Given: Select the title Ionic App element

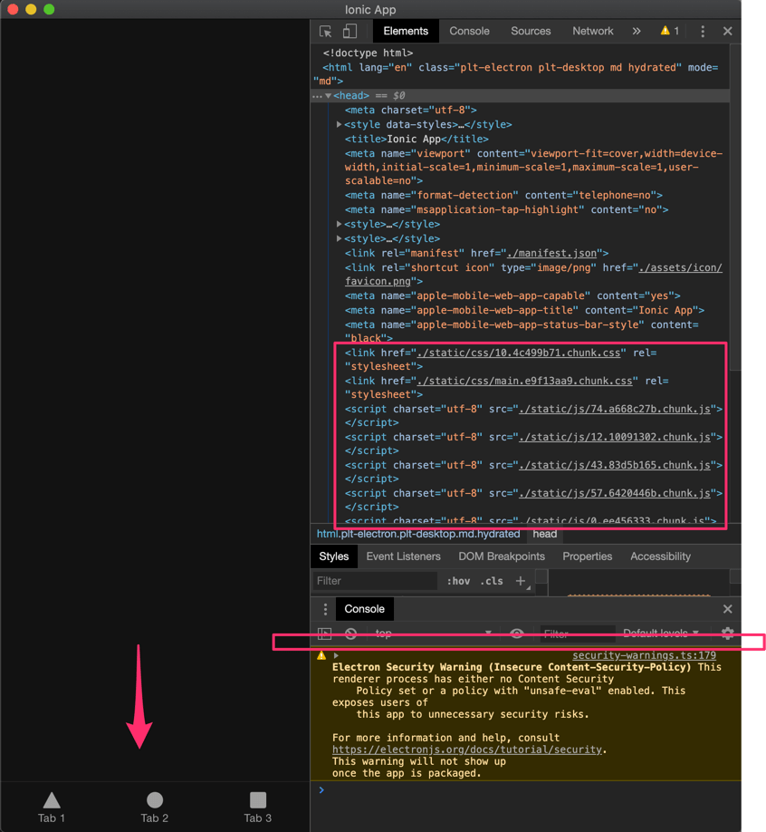Looking at the screenshot, I should (x=417, y=139).
